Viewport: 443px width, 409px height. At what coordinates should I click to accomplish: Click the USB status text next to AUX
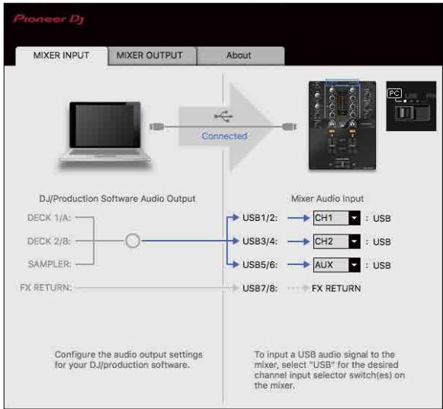click(x=382, y=265)
